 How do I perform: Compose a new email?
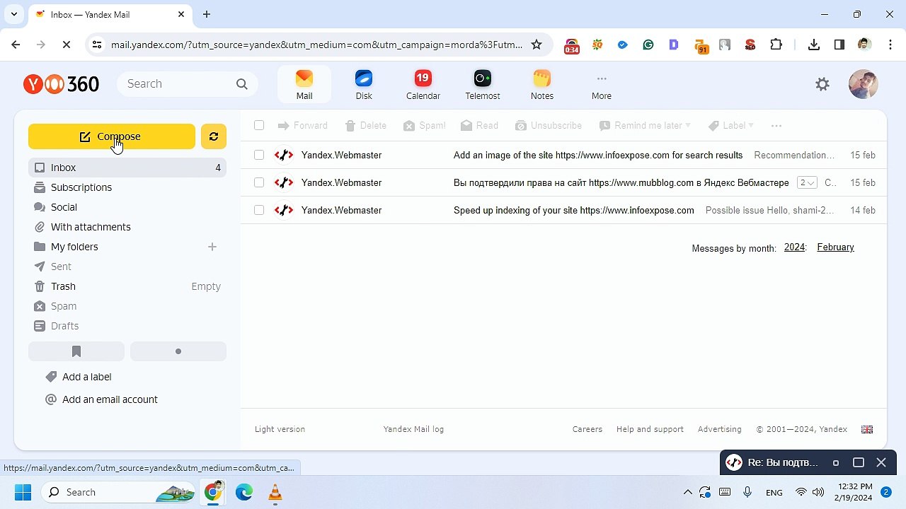(112, 136)
